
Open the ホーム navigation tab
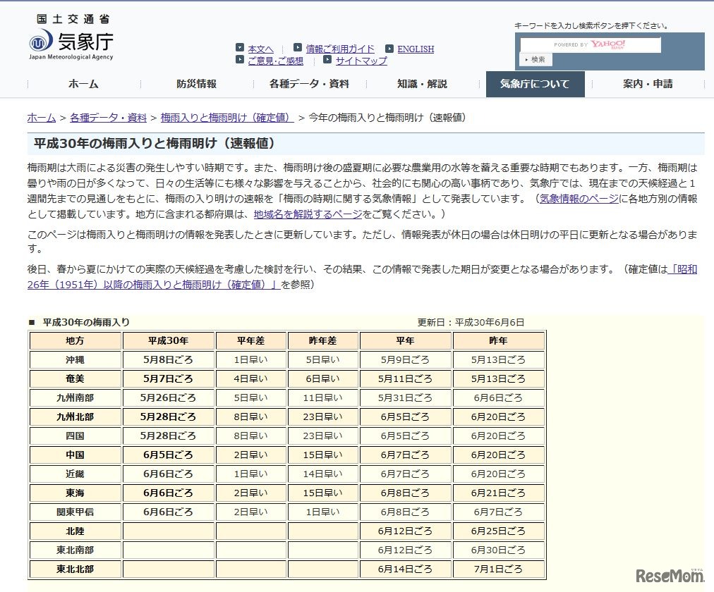83,84
